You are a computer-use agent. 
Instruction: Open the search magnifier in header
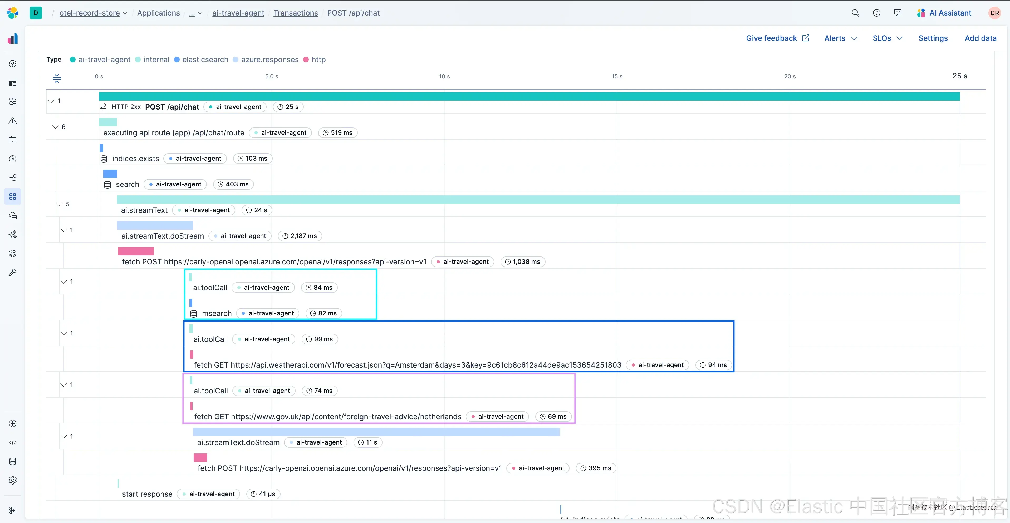click(855, 13)
